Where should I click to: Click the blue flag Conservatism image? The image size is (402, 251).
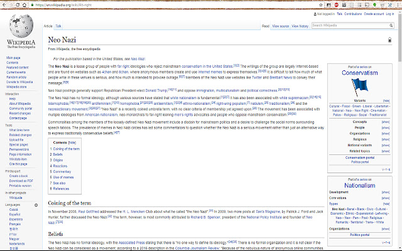tap(360, 88)
